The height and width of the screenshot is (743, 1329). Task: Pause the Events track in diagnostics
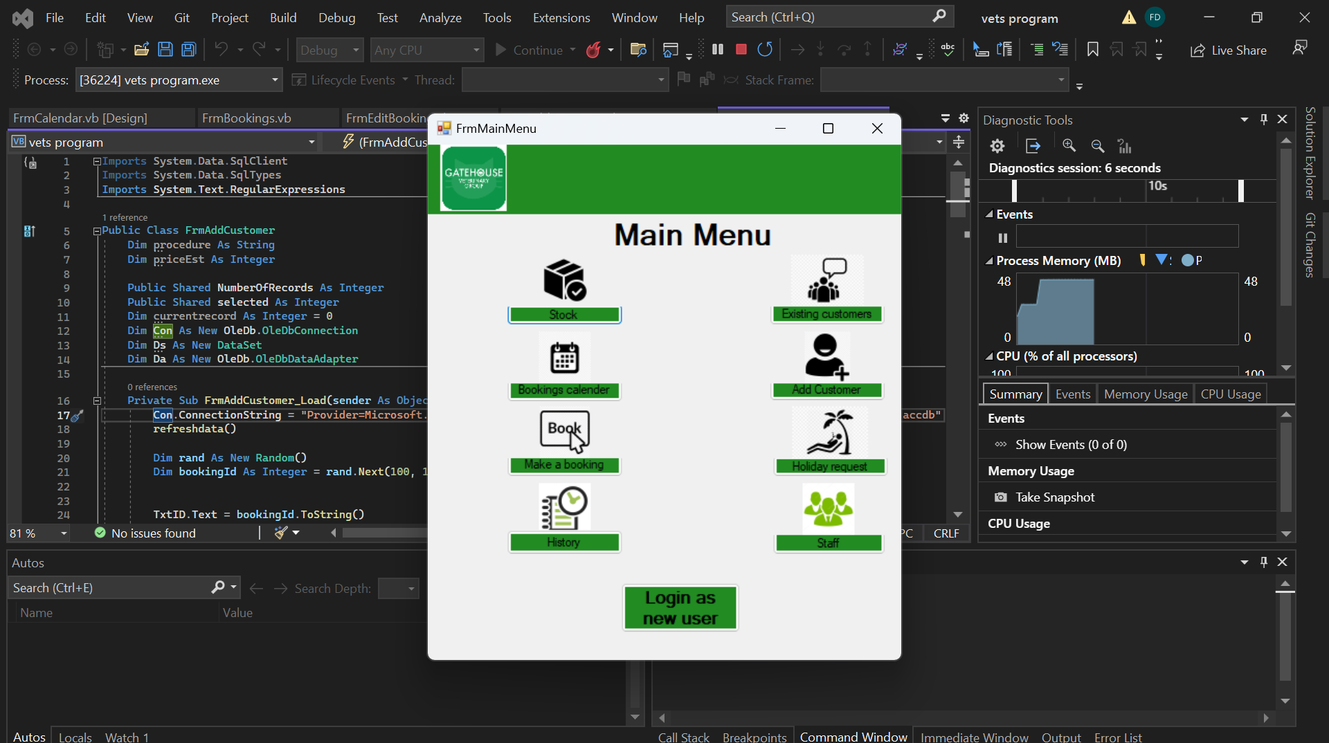point(1002,238)
